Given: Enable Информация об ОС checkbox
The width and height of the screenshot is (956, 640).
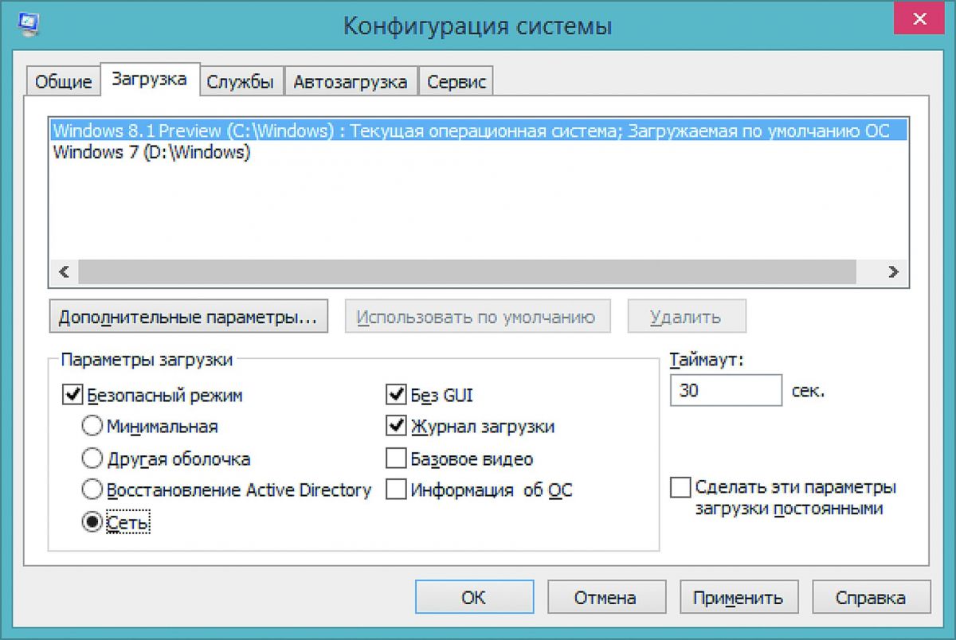Looking at the screenshot, I should (x=396, y=490).
